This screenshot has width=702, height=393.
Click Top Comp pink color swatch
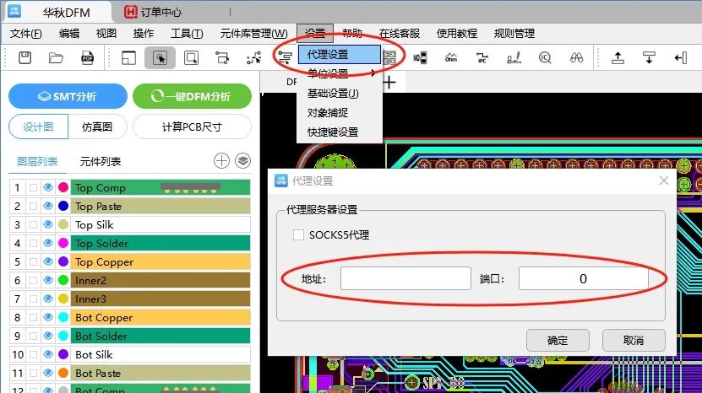point(63,187)
